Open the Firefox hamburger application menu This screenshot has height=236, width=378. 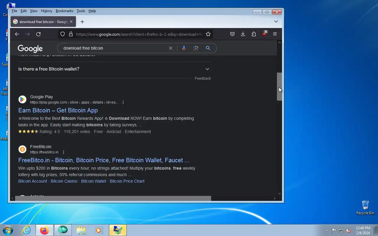[x=275, y=34]
